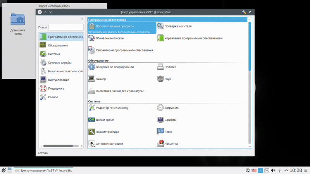Click the pin window icon in title bar
Image resolution: width=310 pixels, height=174 pixels.
[x=250, y=12]
